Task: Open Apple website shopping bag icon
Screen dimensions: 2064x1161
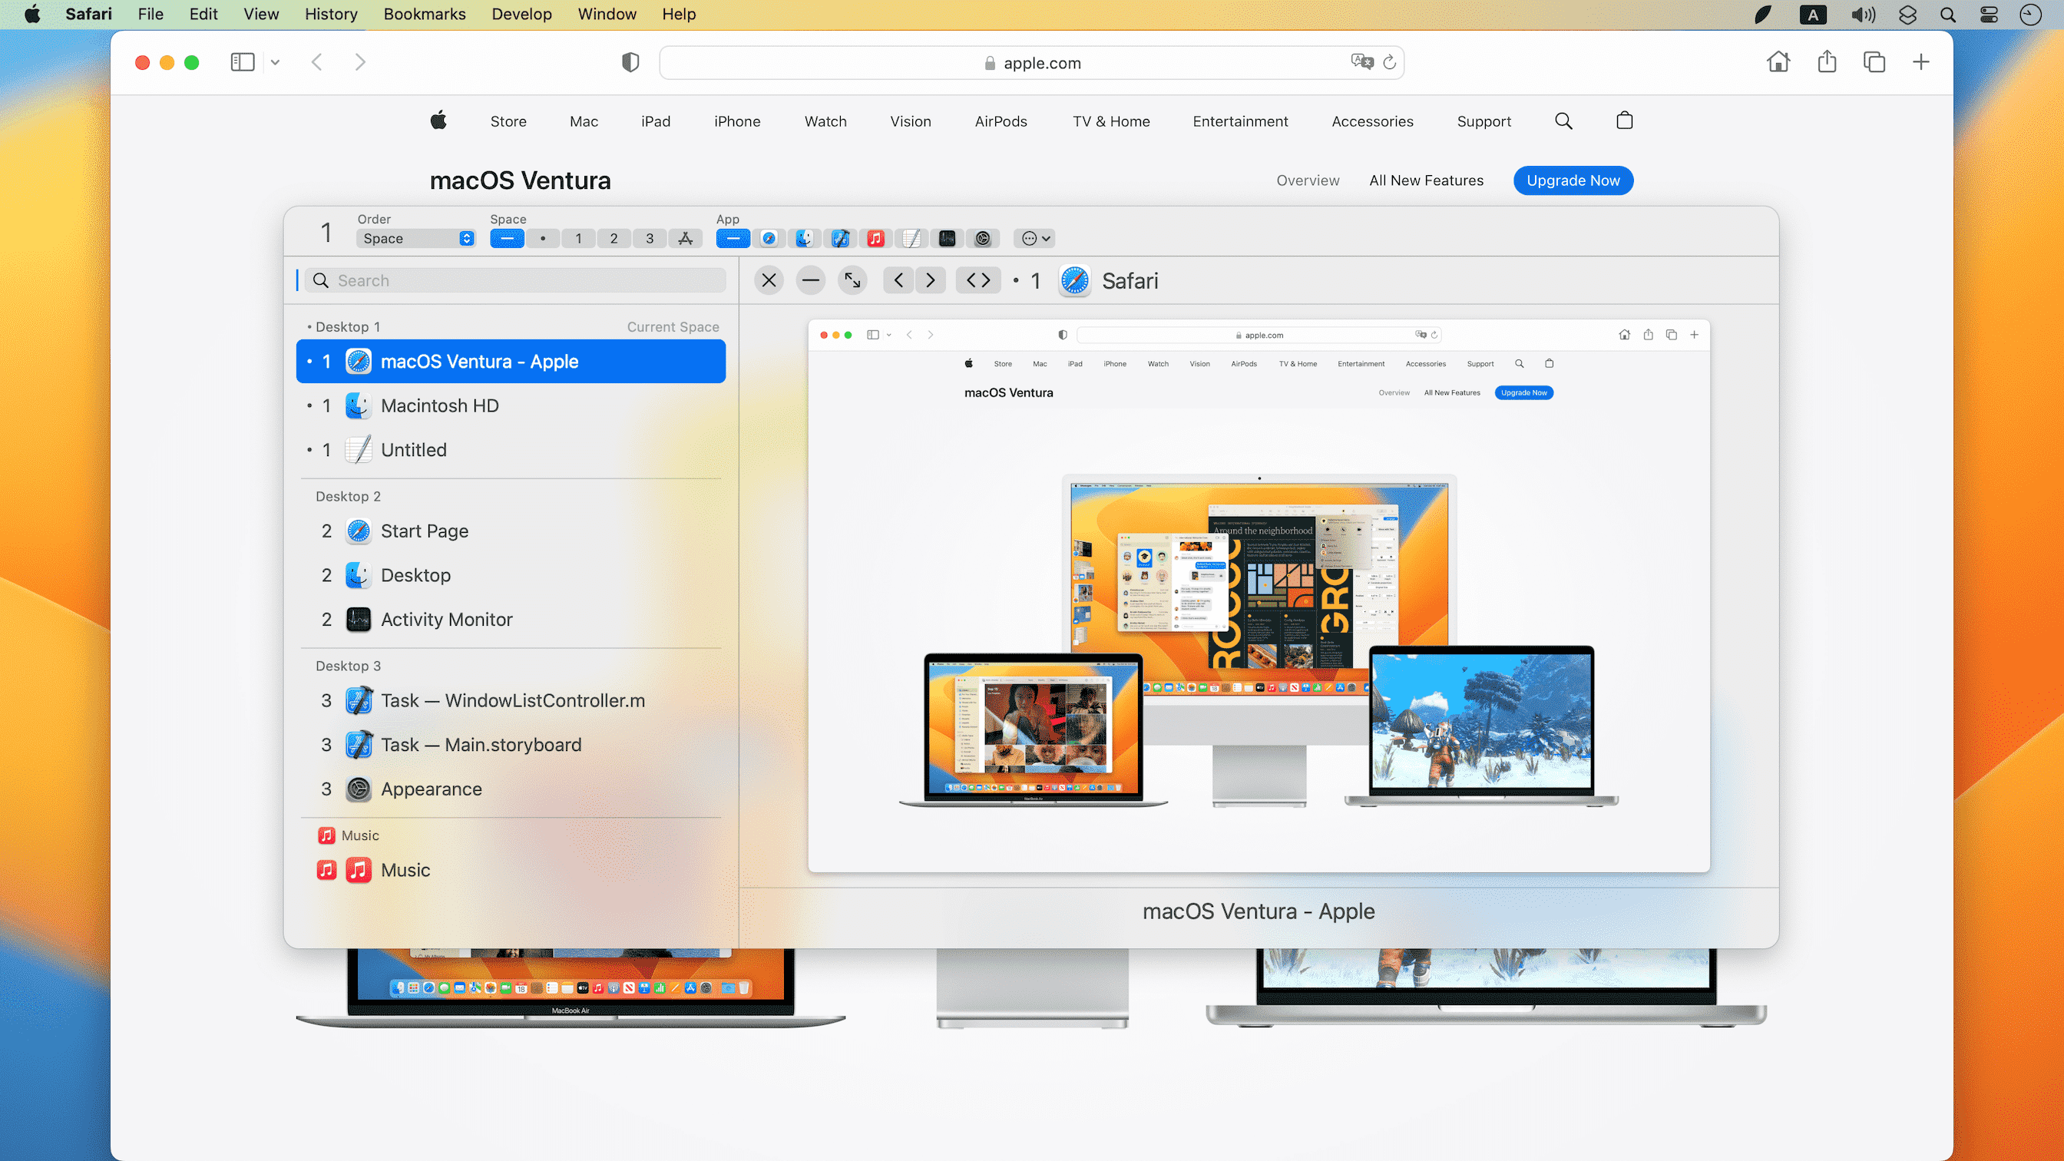Action: [x=1624, y=121]
